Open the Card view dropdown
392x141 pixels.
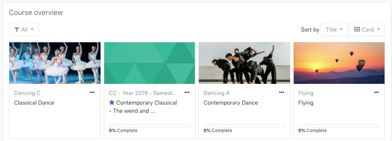coord(367,29)
